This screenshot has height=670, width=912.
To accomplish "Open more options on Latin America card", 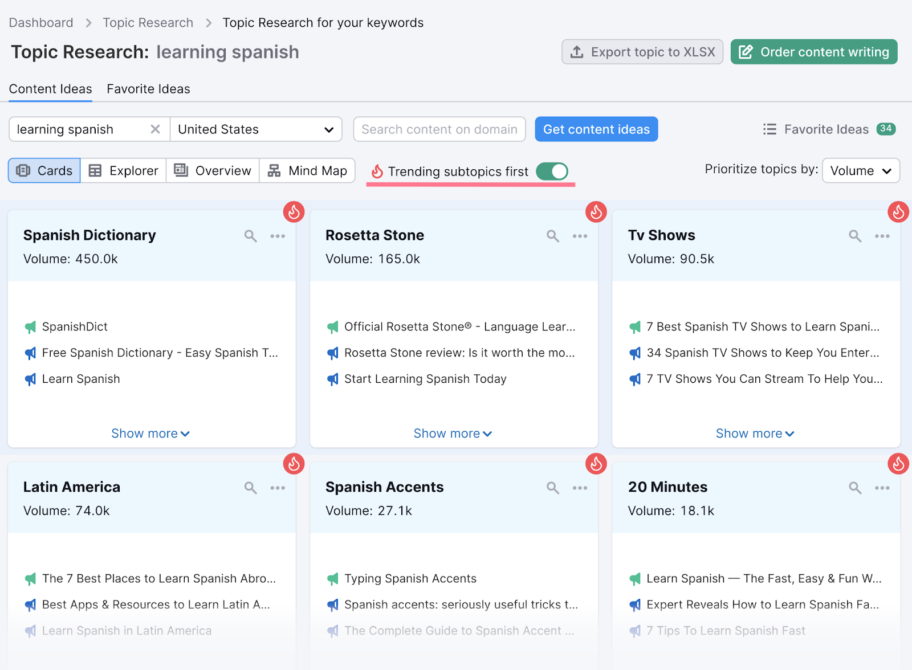I will tap(278, 488).
